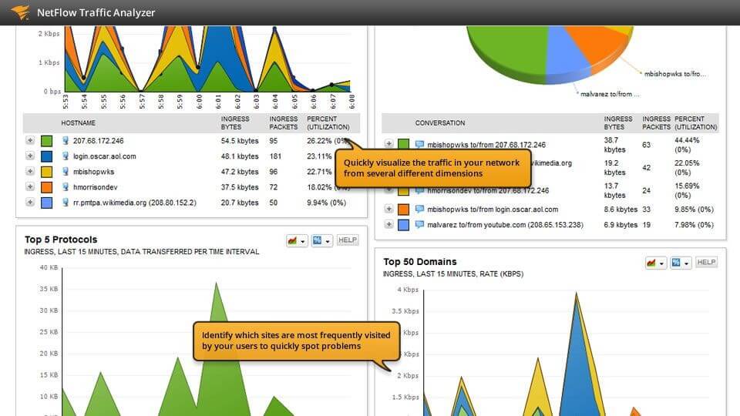Click the 44.44% (0%) utilization value
This screenshot has height=416, width=740.
(x=687, y=145)
